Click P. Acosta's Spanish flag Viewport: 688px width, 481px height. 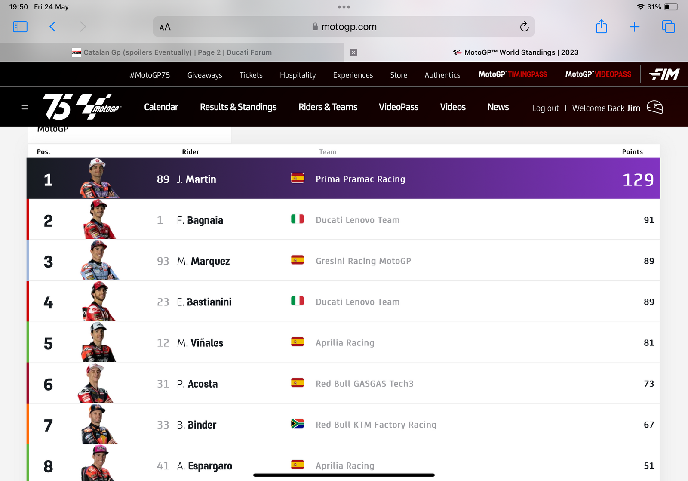(x=297, y=383)
